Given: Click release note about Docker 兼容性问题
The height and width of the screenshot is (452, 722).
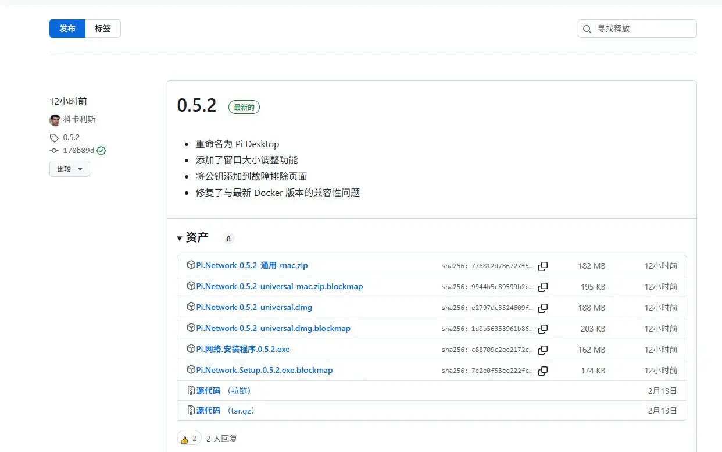Looking at the screenshot, I should coord(278,193).
